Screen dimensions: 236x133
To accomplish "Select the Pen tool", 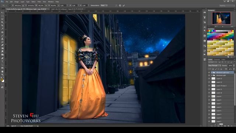I will [2, 58].
